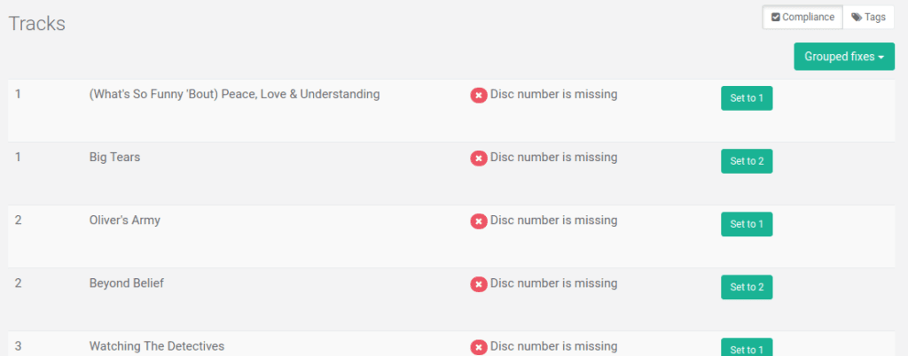The width and height of the screenshot is (908, 356).
Task: Click the Tracks section heading
Action: [37, 24]
